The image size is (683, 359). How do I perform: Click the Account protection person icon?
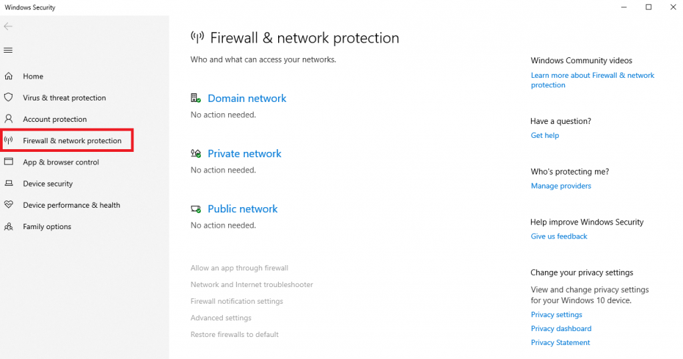[9, 119]
